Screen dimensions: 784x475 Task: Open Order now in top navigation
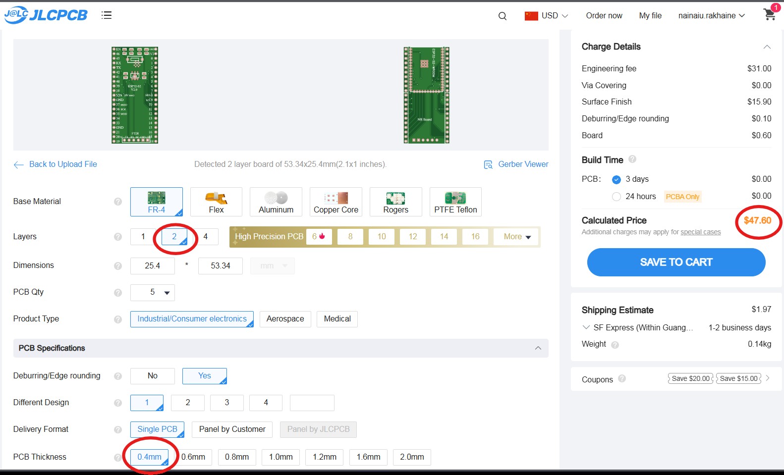[604, 16]
